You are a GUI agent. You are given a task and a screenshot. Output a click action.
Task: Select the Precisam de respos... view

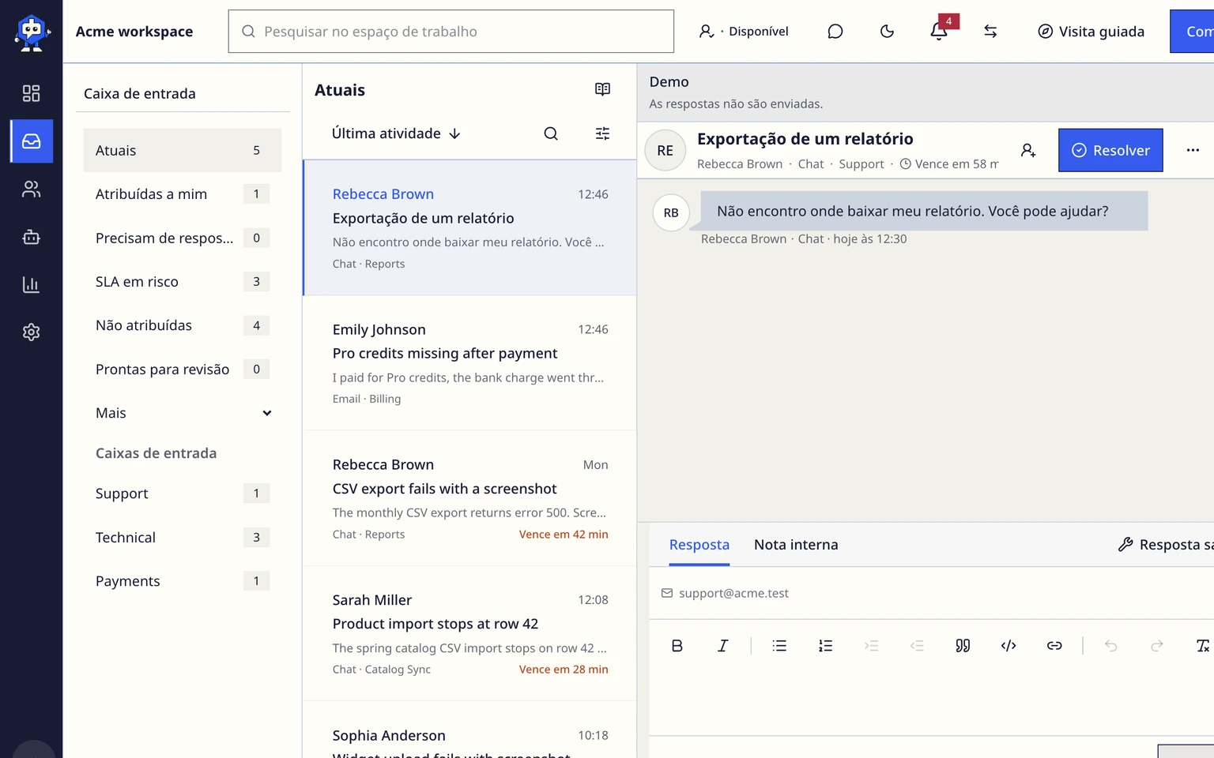(183, 238)
